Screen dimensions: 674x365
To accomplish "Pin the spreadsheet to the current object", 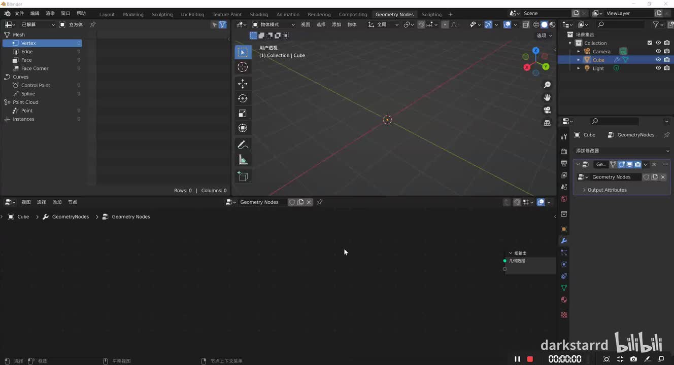I will [92, 24].
